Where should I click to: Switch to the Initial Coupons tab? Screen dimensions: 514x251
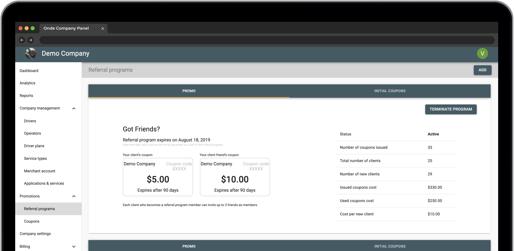(x=390, y=91)
